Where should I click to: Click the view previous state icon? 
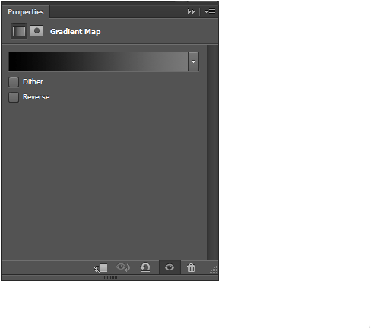(x=123, y=267)
